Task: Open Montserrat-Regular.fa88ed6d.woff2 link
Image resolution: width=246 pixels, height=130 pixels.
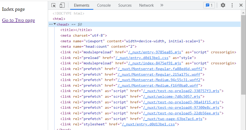Action: pos(160,69)
